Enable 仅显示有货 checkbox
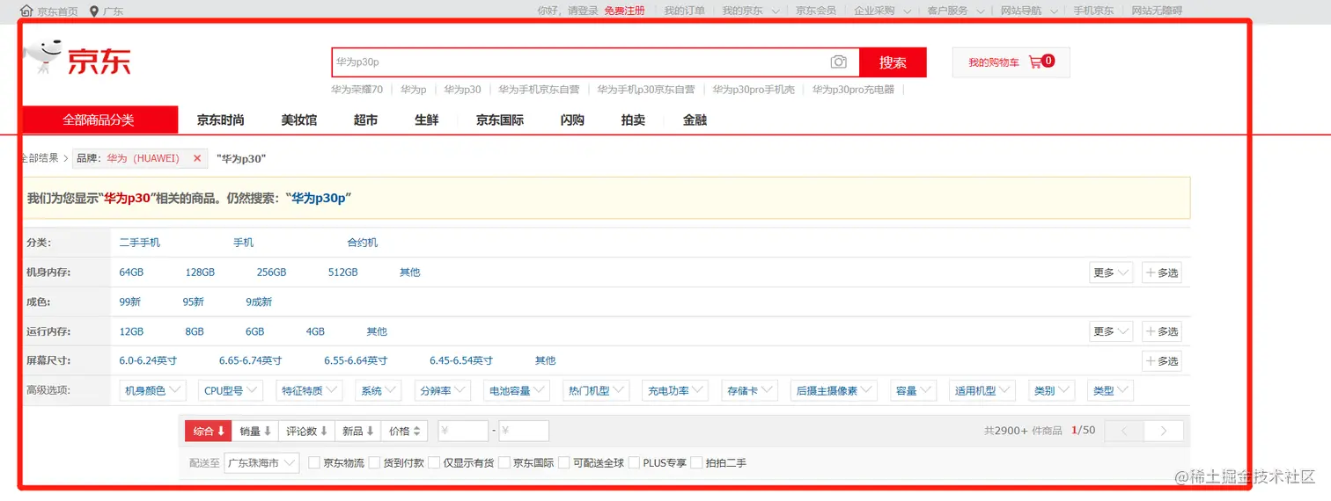 coord(434,462)
